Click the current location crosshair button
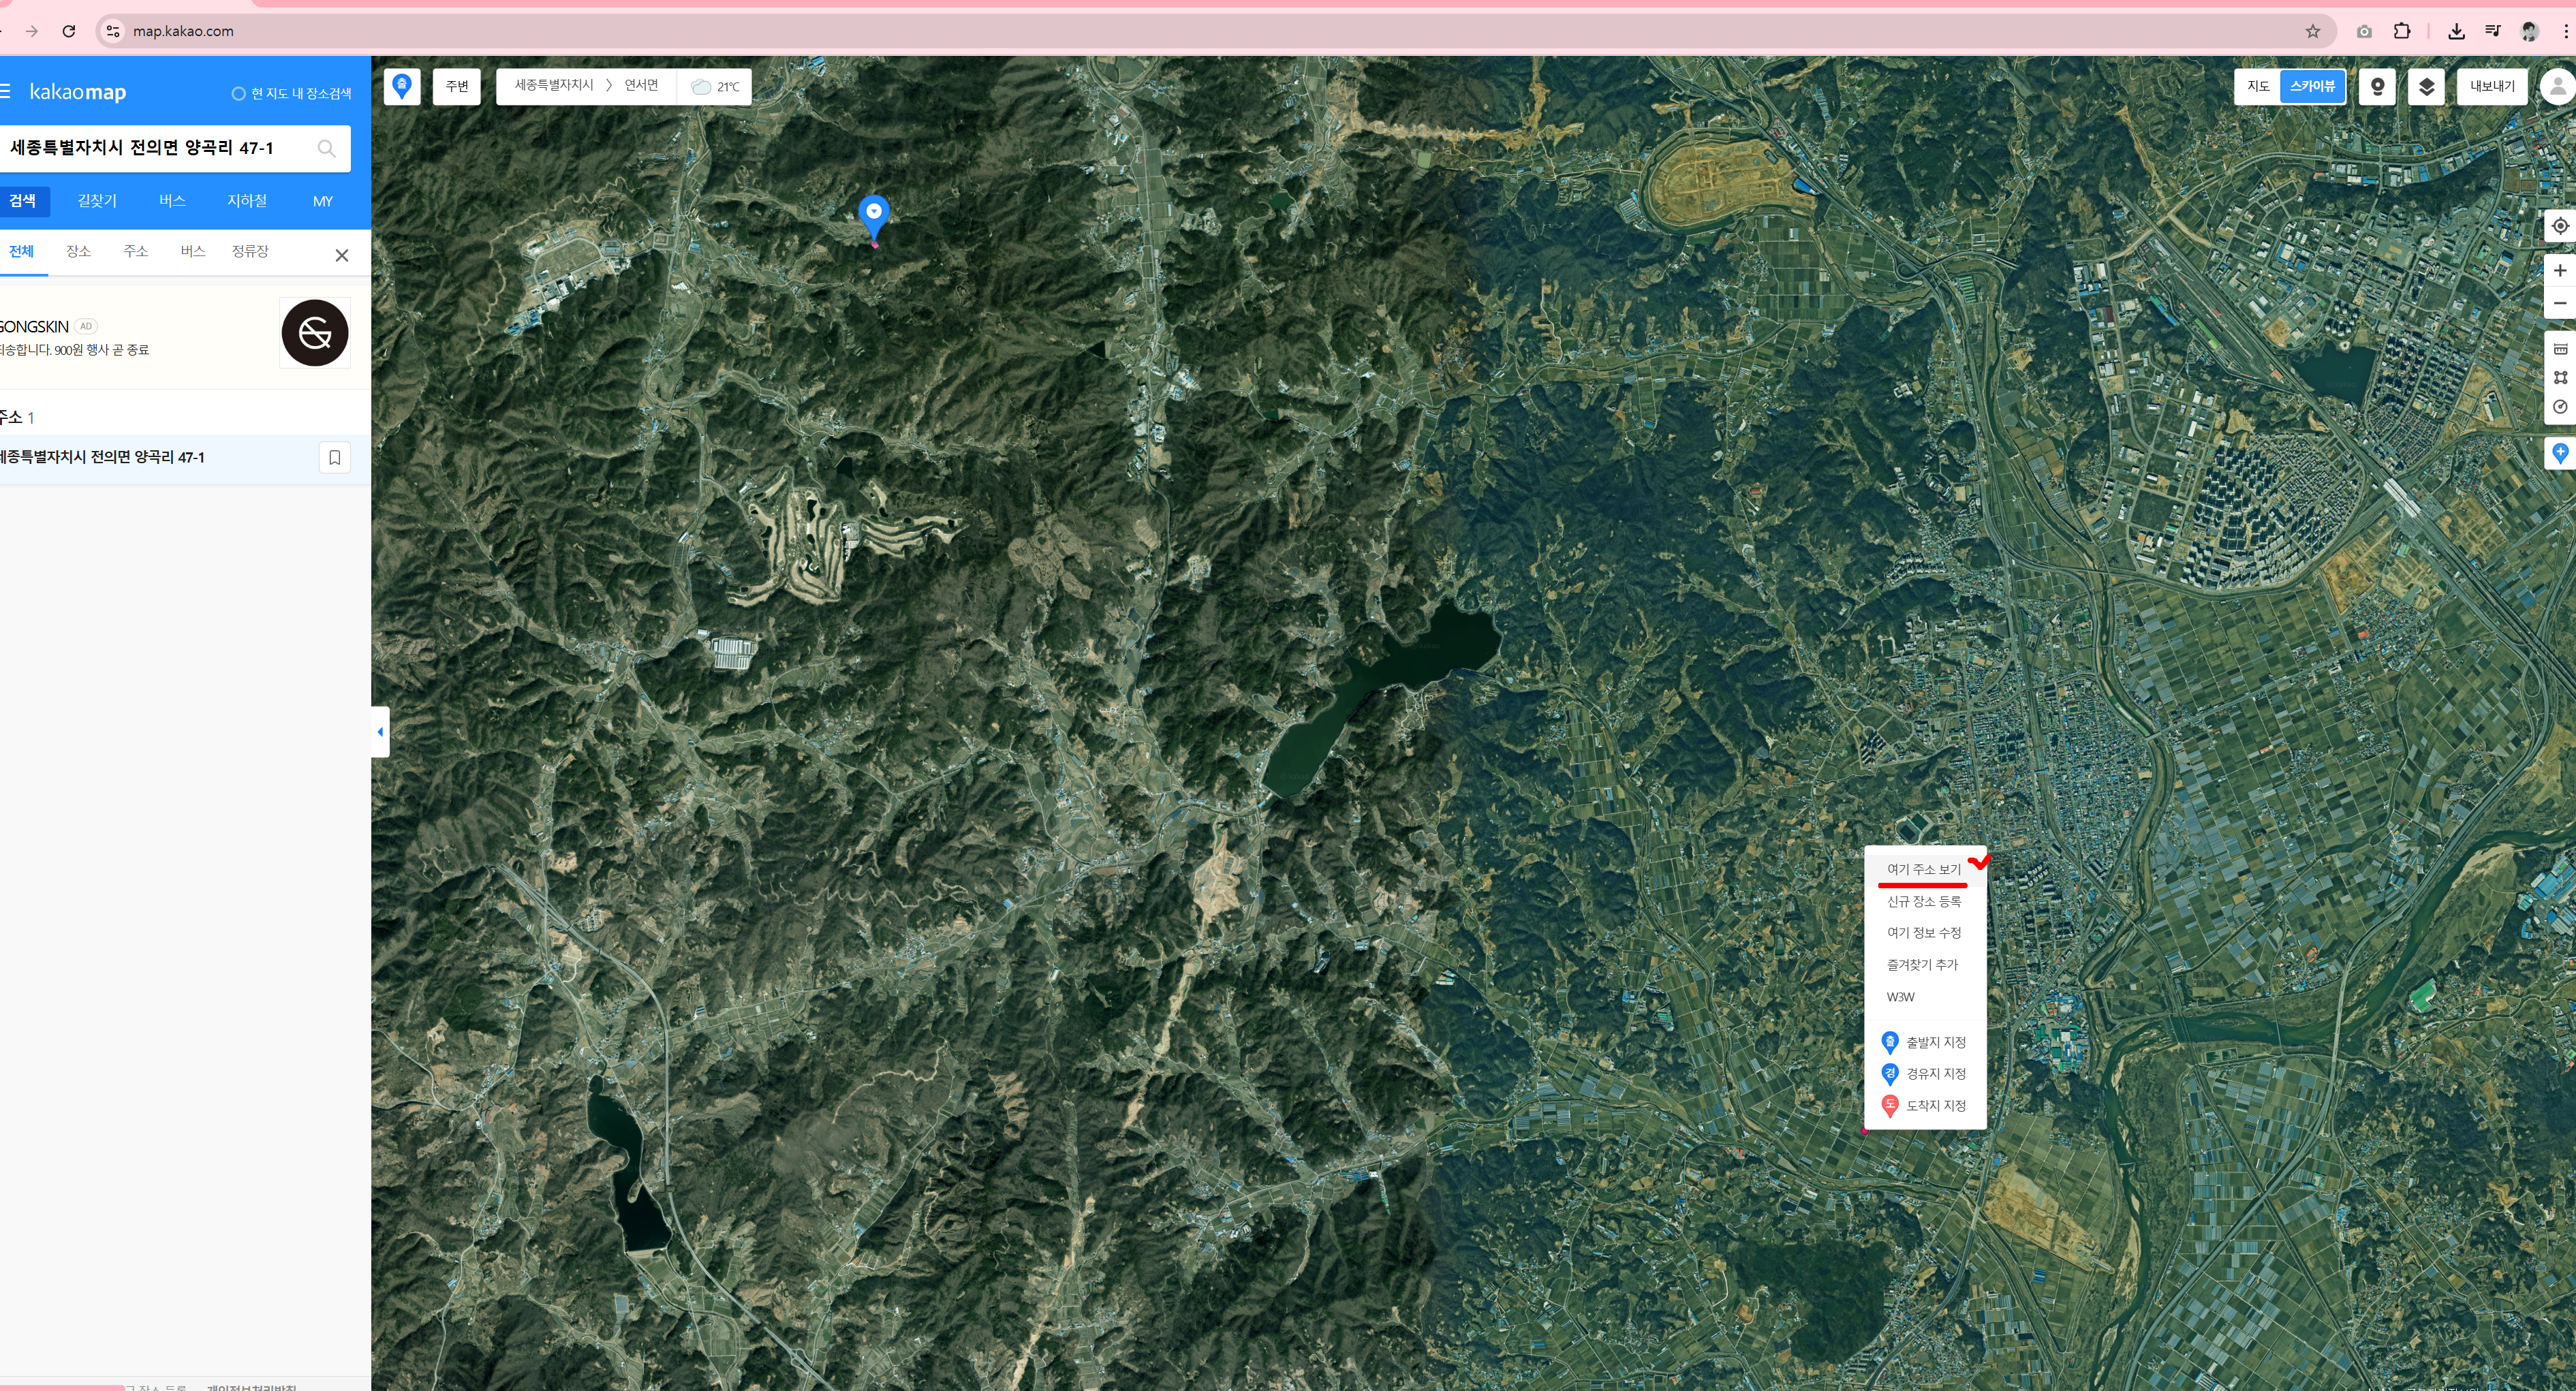The height and width of the screenshot is (1391, 2576). tap(2559, 226)
